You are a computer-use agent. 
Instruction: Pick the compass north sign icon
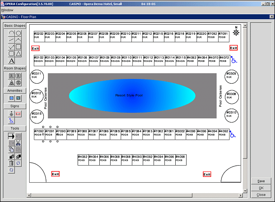12,114
